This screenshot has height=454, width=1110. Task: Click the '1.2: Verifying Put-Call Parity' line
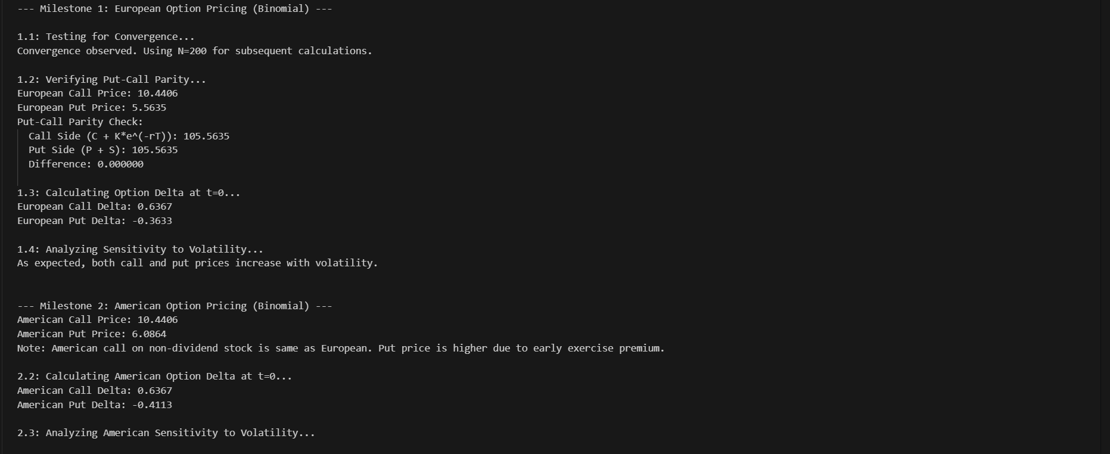(x=111, y=79)
